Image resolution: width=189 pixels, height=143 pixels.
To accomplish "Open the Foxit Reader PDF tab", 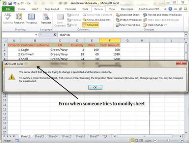I will 149,9.
